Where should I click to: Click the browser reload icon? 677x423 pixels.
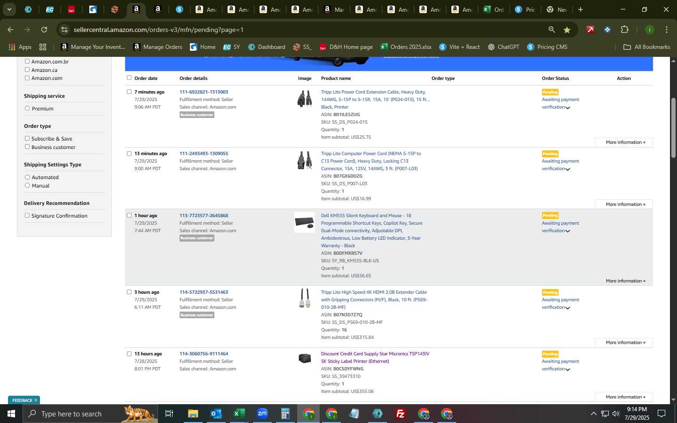[x=44, y=30]
